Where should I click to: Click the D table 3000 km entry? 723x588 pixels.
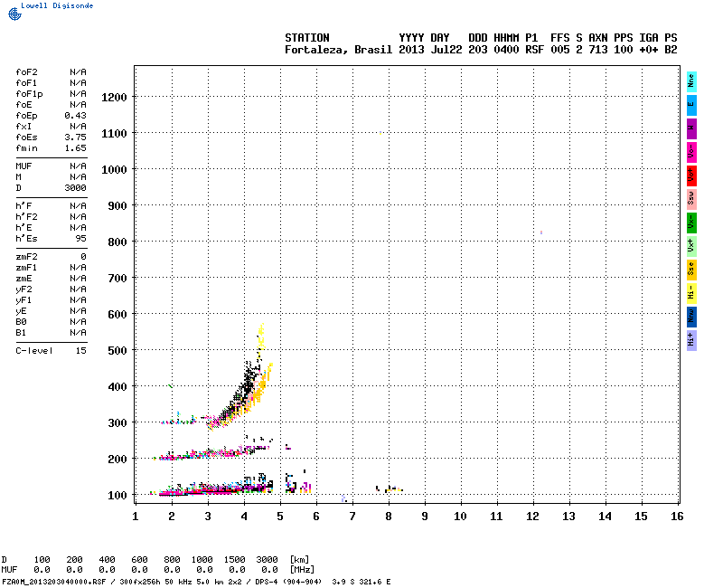click(268, 559)
